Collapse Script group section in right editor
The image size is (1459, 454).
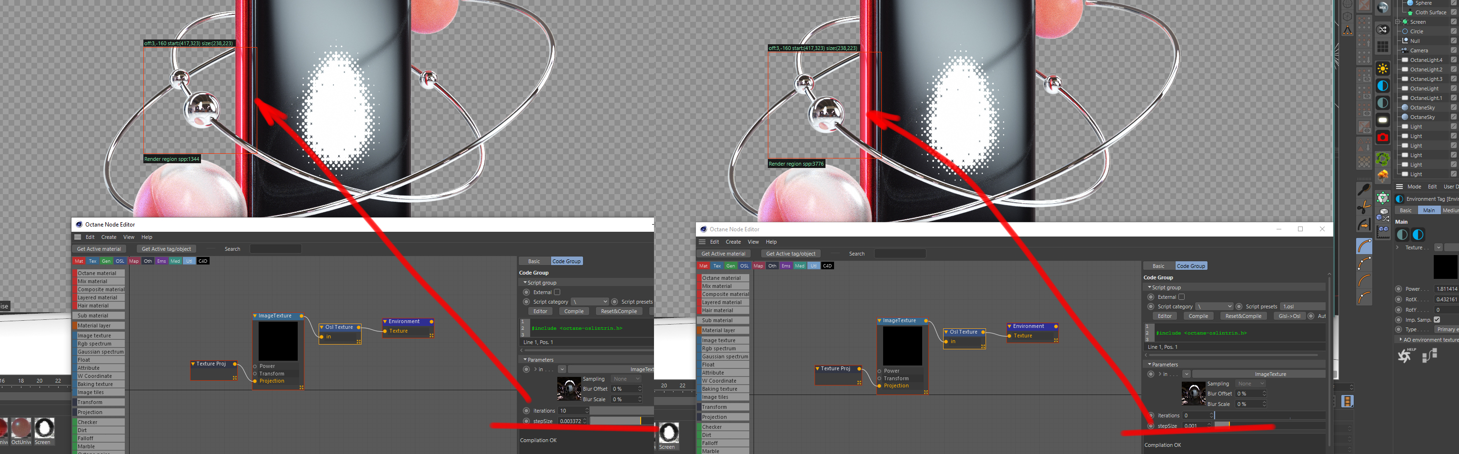click(1149, 287)
